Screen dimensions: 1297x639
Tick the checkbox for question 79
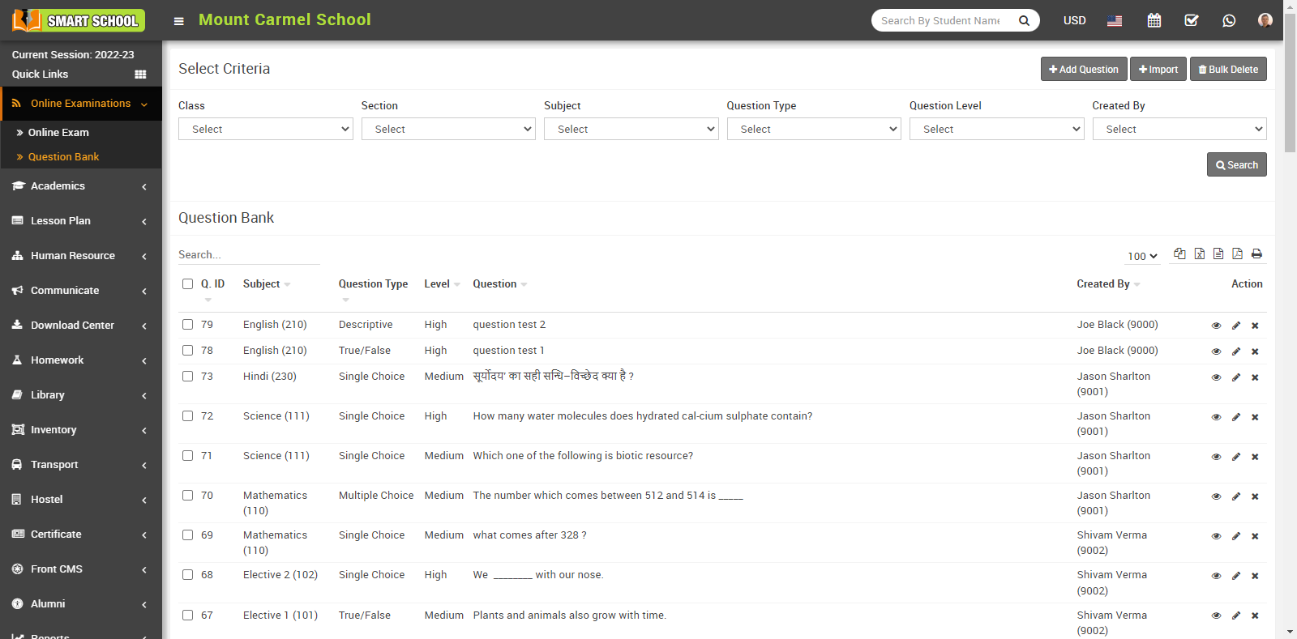click(x=187, y=325)
